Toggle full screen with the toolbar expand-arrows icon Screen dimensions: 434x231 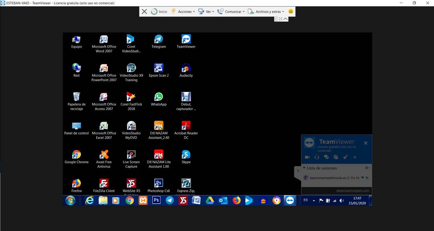(x=281, y=19)
